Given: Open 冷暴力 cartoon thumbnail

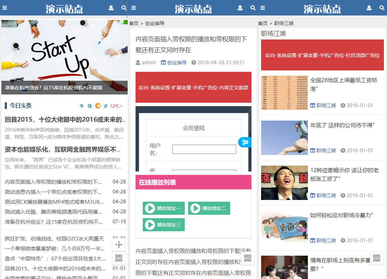Looking at the screenshot, I should [x=284, y=228].
